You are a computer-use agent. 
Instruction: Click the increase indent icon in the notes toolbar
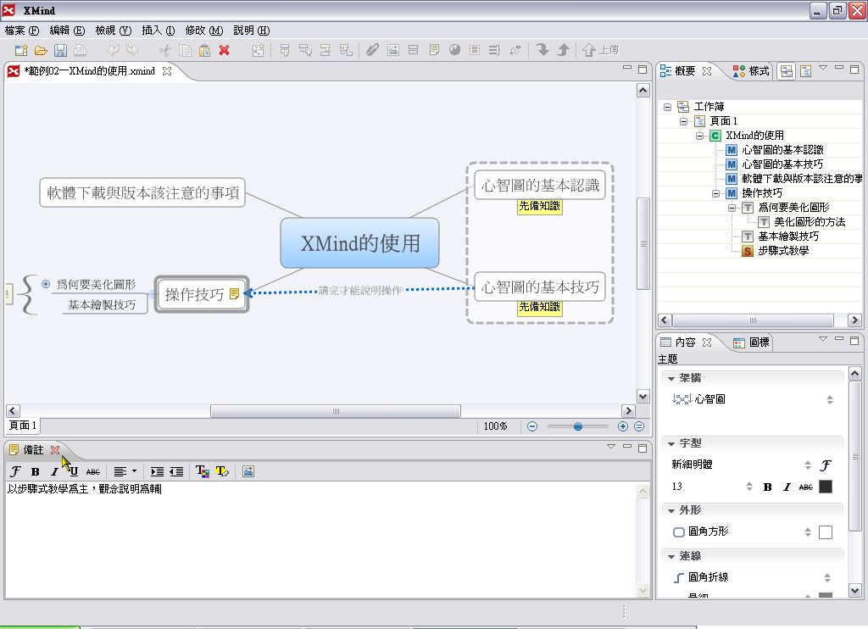click(x=157, y=471)
